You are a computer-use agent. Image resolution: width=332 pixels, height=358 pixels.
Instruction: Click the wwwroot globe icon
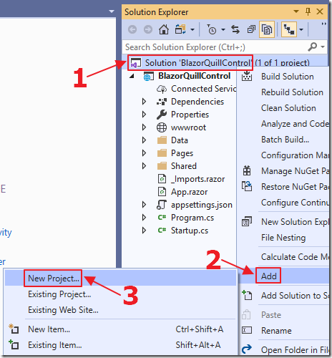162,127
